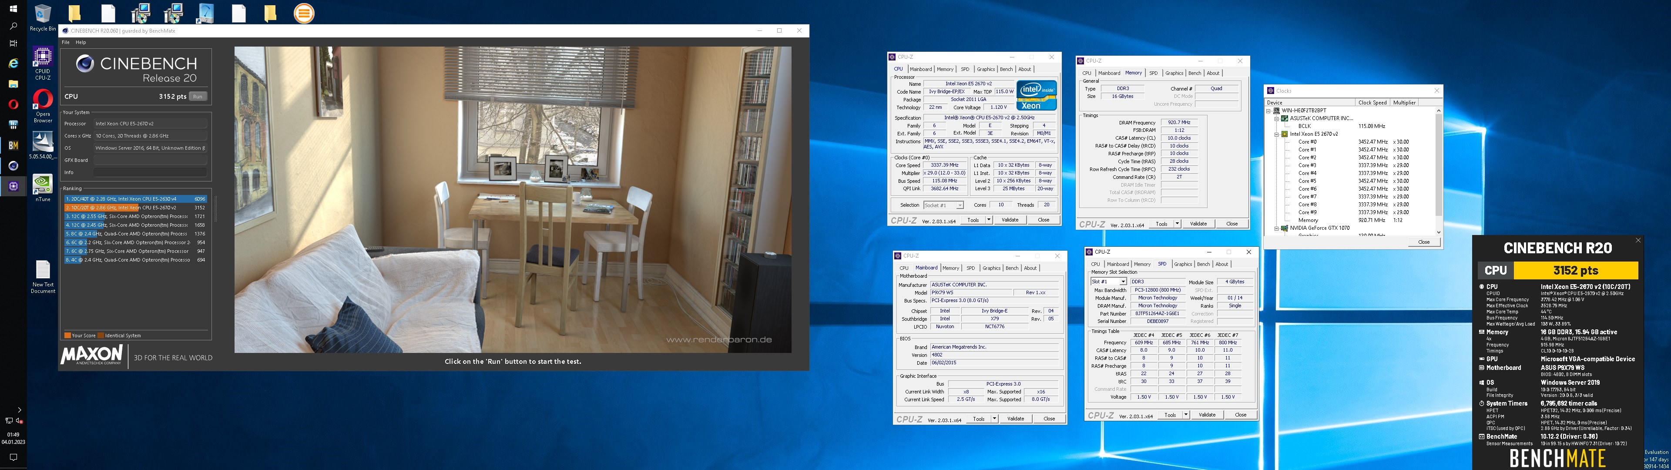The image size is (1671, 470).
Task: Select Core #0 row in Clocks tree
Action: click(x=1307, y=141)
